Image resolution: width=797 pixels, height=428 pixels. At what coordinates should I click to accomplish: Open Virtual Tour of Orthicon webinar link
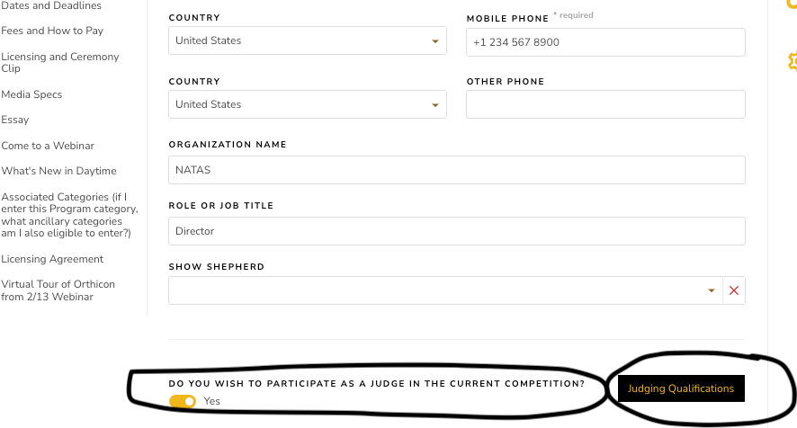point(58,290)
